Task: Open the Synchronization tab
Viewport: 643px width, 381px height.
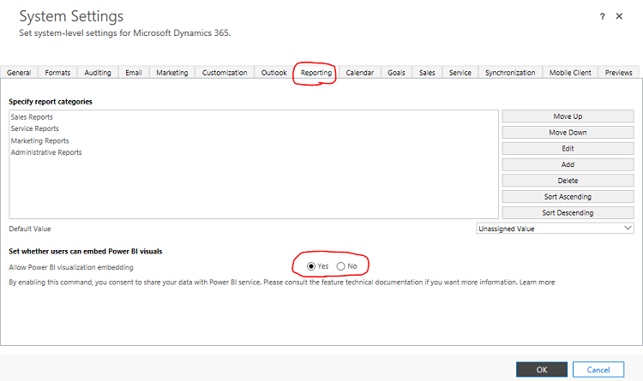Action: point(510,73)
